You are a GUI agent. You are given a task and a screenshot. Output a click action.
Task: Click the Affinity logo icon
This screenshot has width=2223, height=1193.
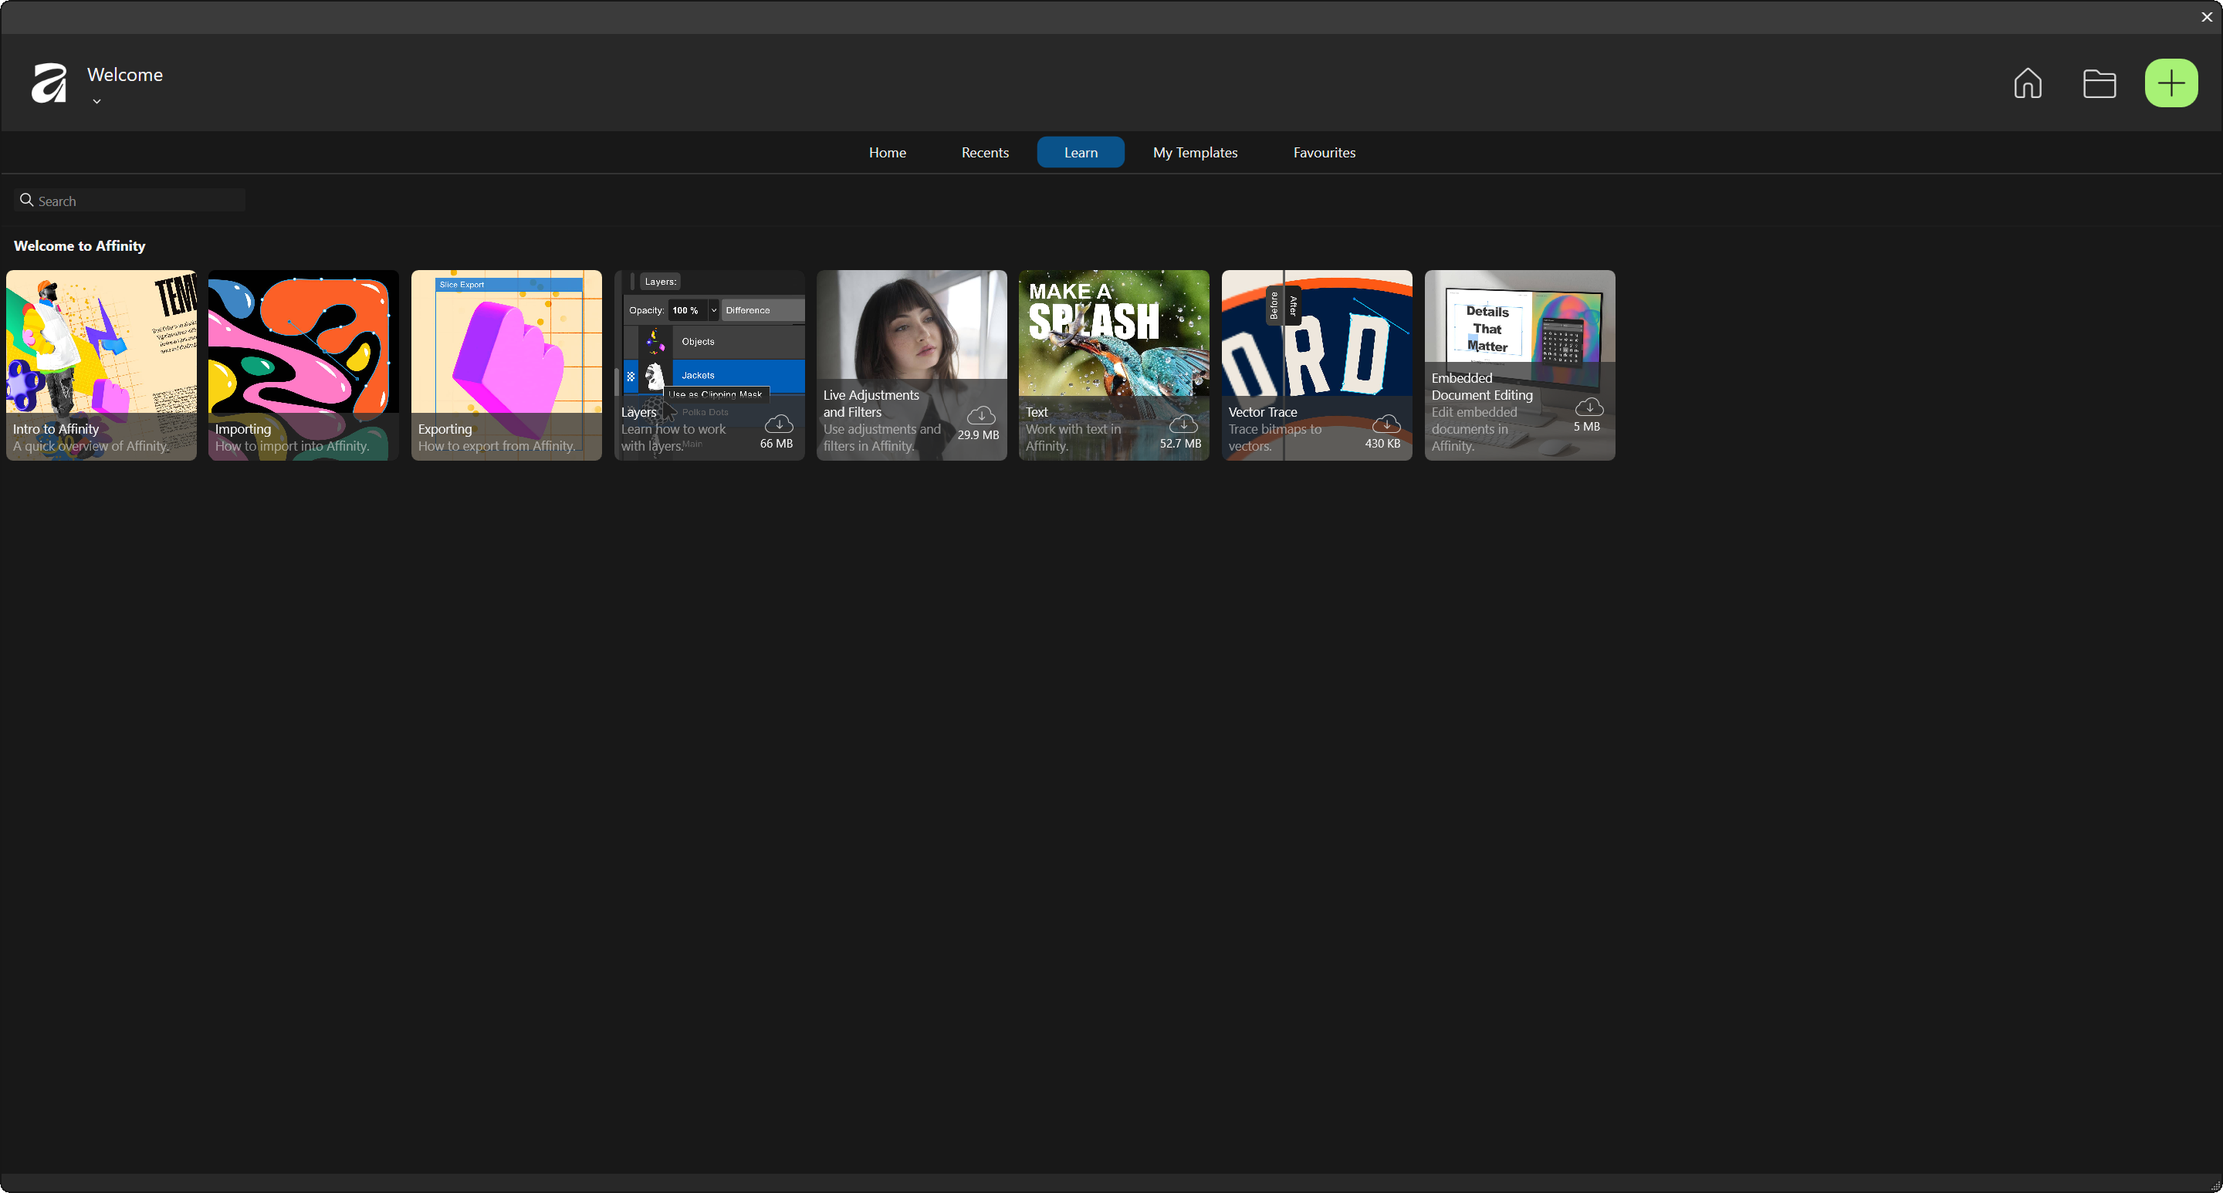pyautogui.click(x=49, y=83)
